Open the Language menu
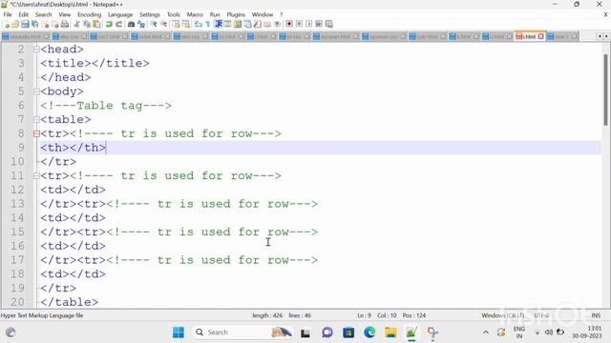Screen dimensions: 611x343 click(x=120, y=14)
